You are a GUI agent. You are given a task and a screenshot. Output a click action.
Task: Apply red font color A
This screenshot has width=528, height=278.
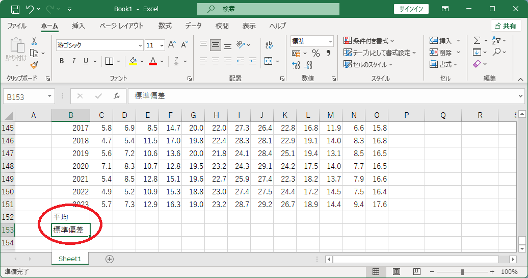[153, 61]
